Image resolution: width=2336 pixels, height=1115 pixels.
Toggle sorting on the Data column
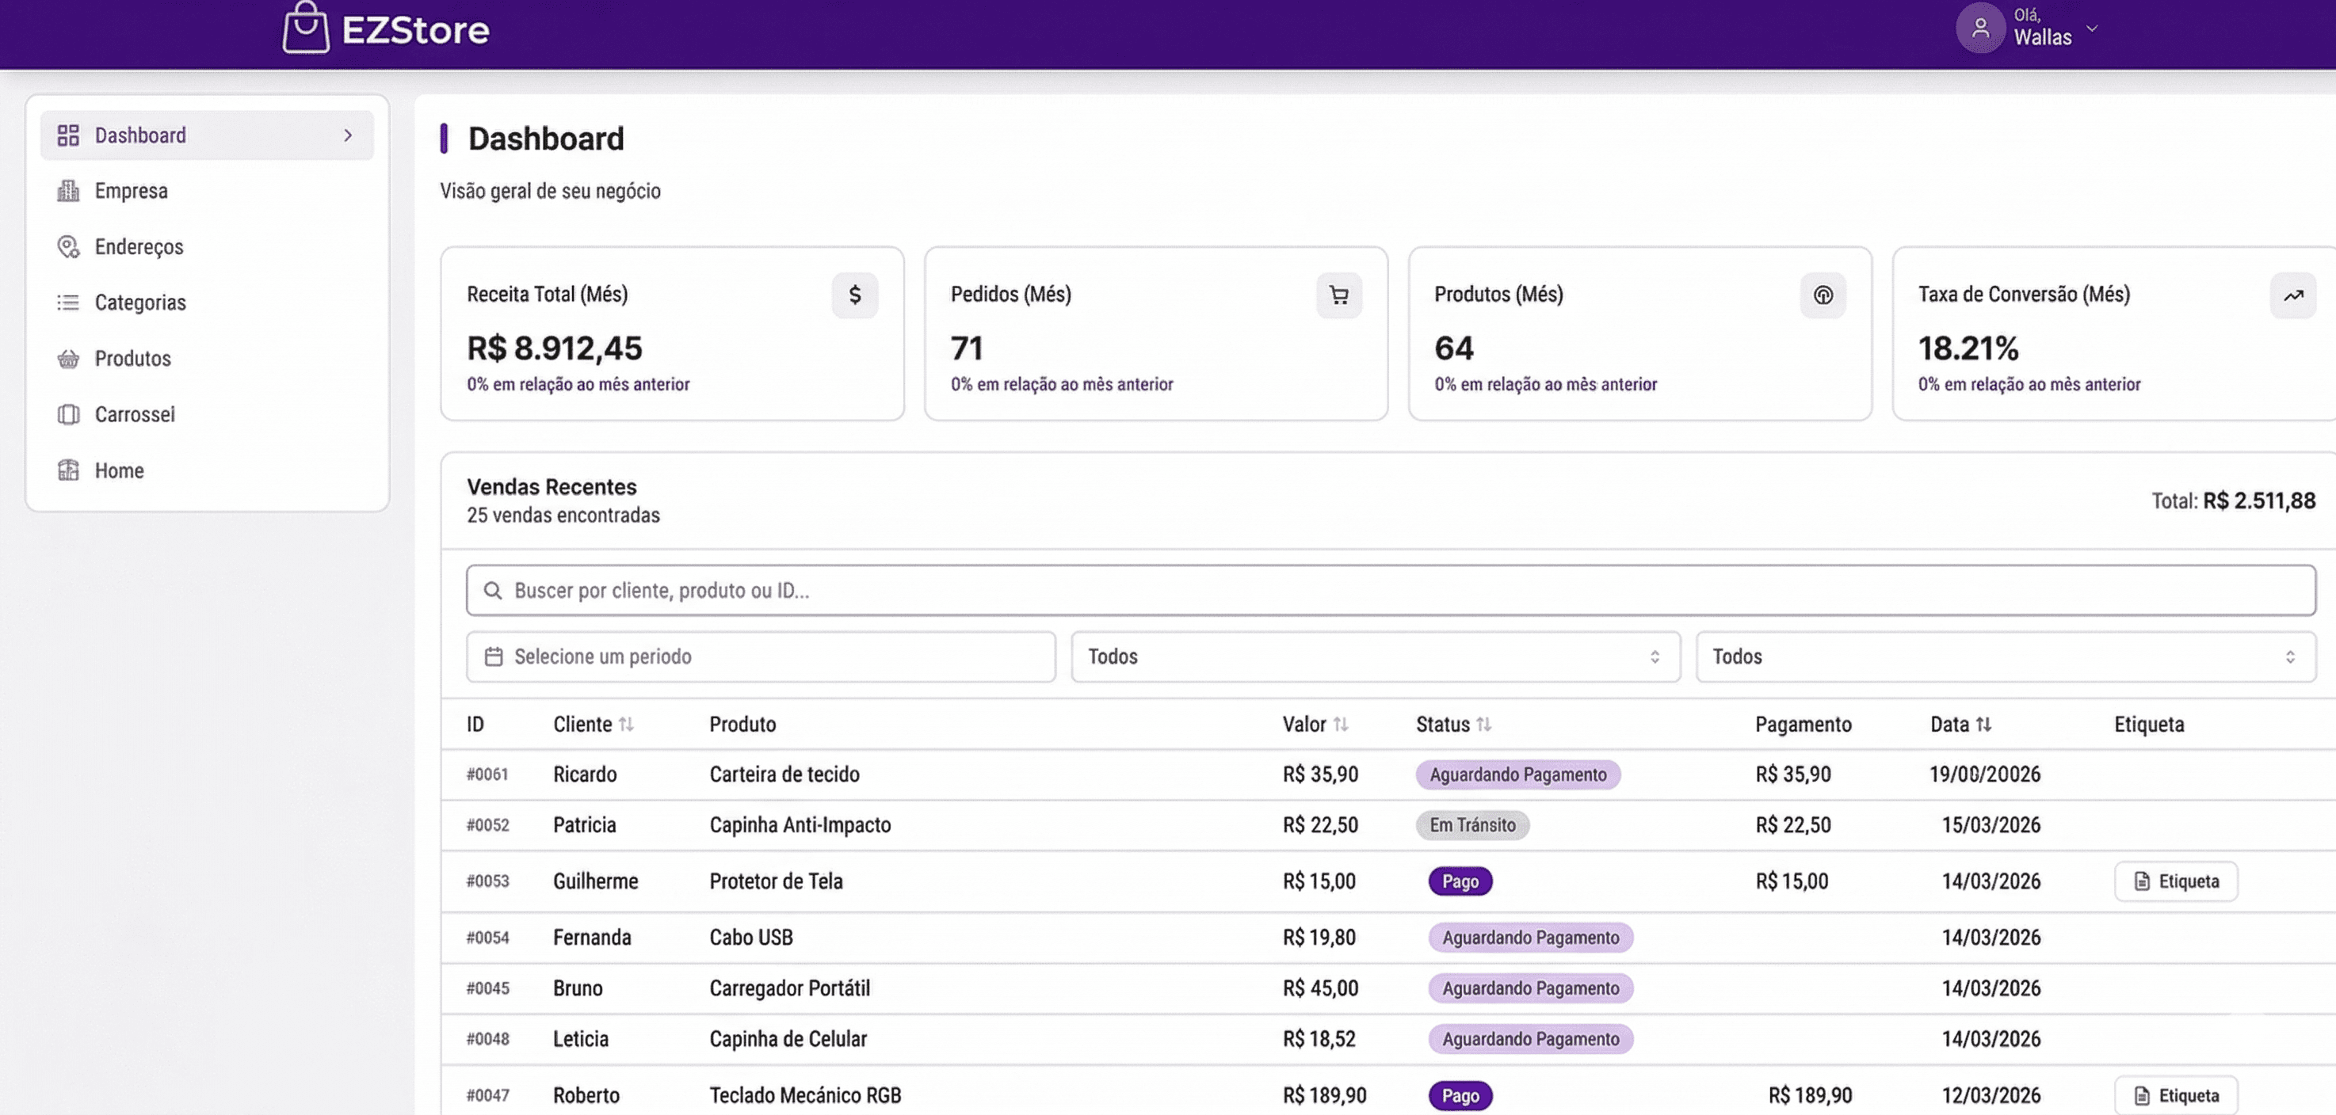[x=1984, y=725]
